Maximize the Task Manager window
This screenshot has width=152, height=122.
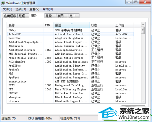coord(136,2)
